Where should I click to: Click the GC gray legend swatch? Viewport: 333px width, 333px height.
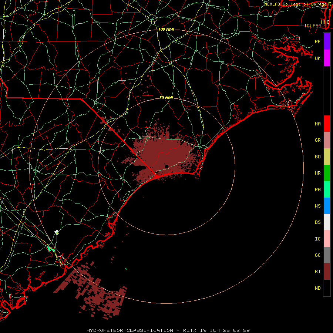(327, 255)
